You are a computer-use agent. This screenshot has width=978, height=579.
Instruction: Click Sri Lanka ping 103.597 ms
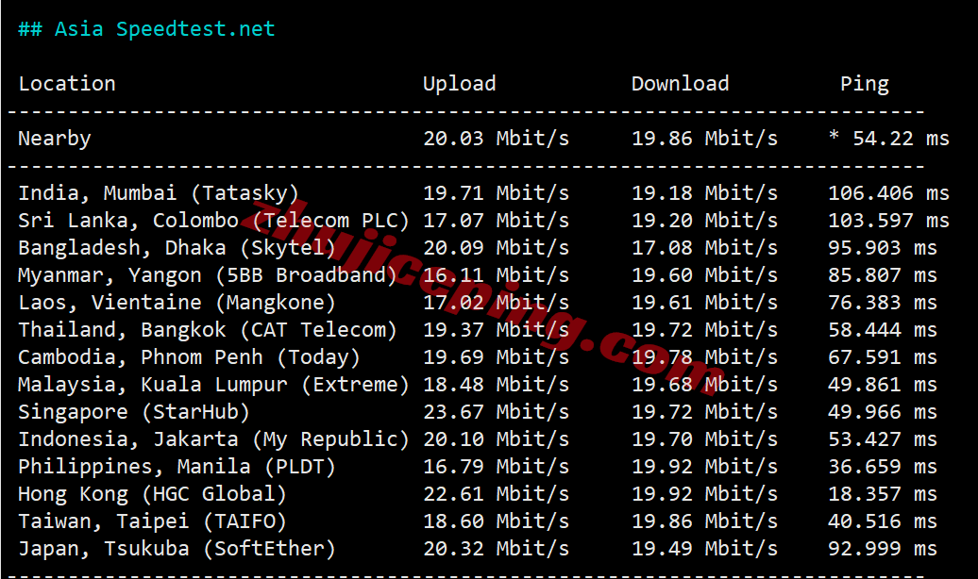(888, 221)
